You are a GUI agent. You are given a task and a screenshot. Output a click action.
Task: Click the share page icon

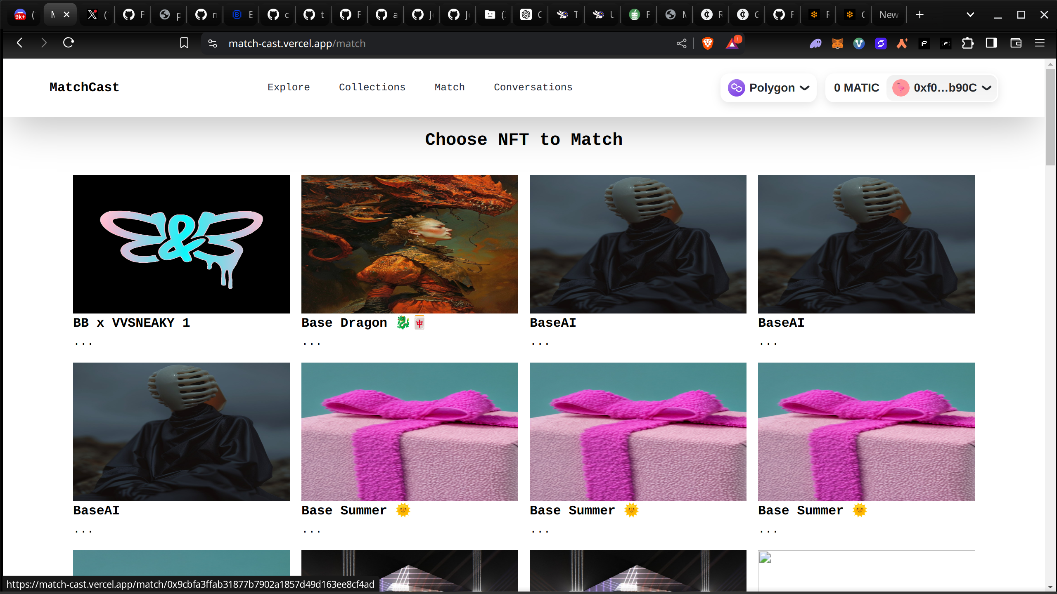pyautogui.click(x=682, y=43)
